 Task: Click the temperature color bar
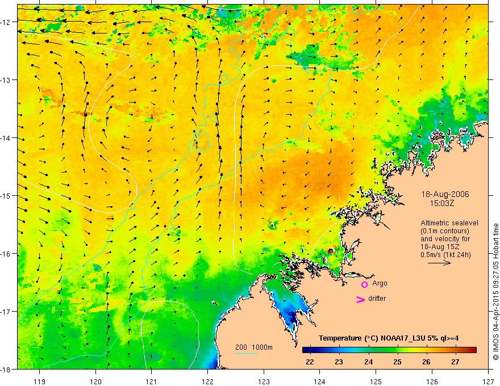tap(389, 350)
